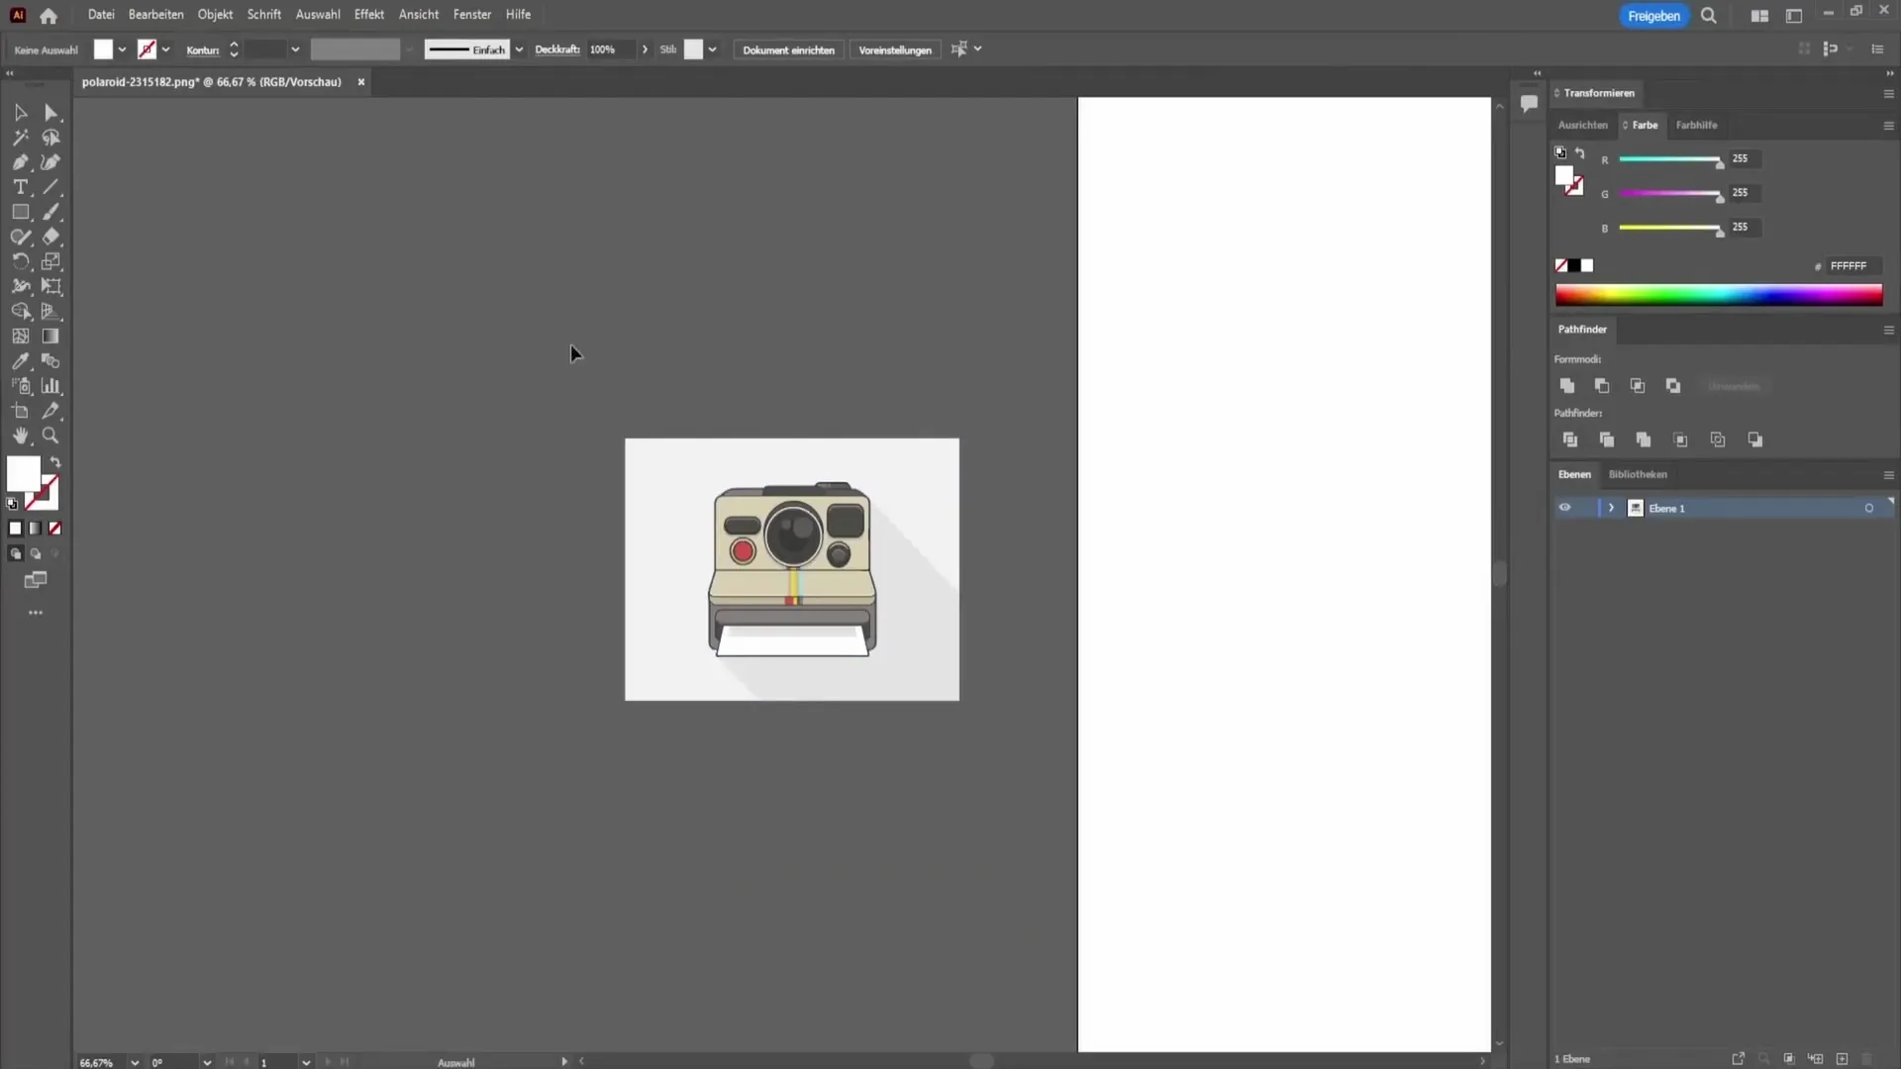Open the comments panel icon
This screenshot has width=1901, height=1069.
1529,103
